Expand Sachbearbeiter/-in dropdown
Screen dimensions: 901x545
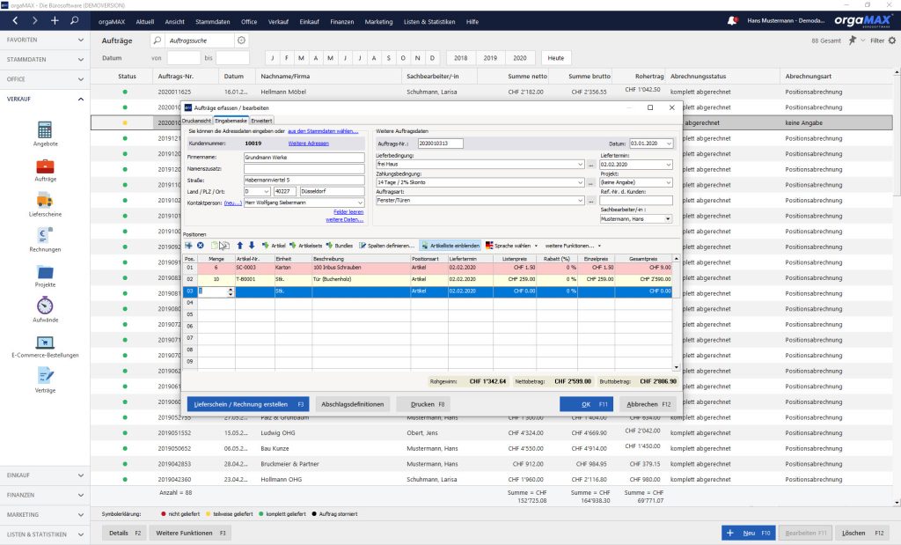[668, 219]
